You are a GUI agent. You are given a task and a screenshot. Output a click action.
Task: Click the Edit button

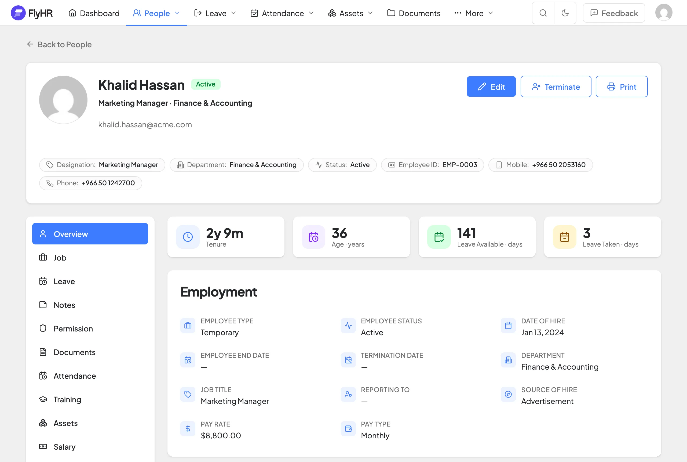point(491,86)
